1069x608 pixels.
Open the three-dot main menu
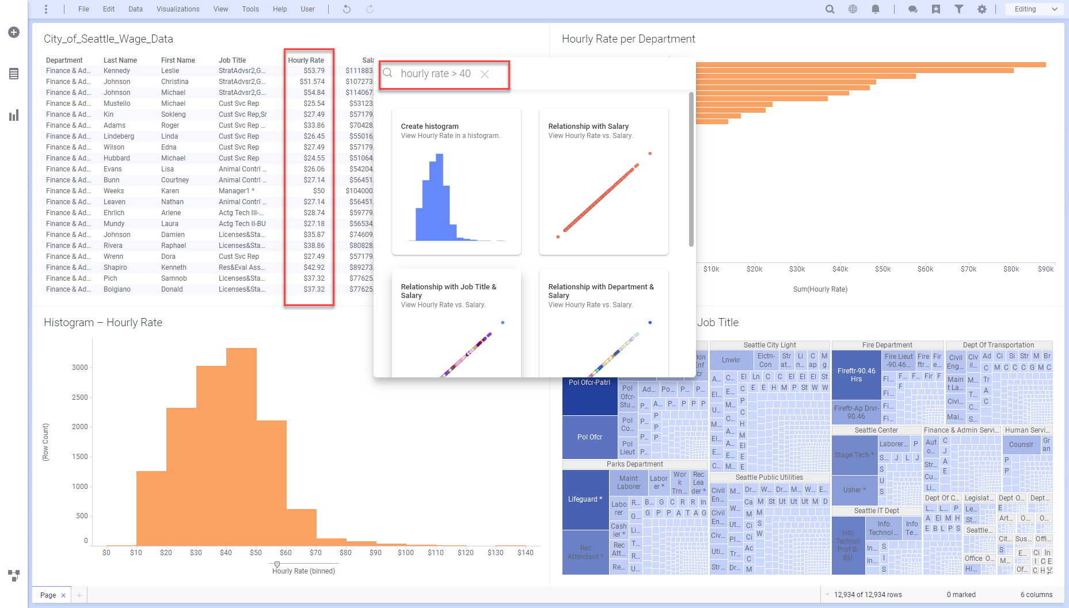[x=46, y=9]
